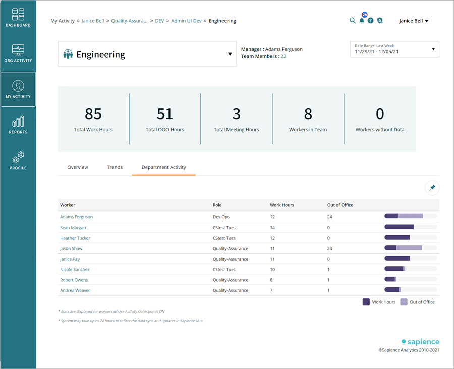Click the help question mark icon
Image resolution: width=454 pixels, height=369 pixels.
371,21
